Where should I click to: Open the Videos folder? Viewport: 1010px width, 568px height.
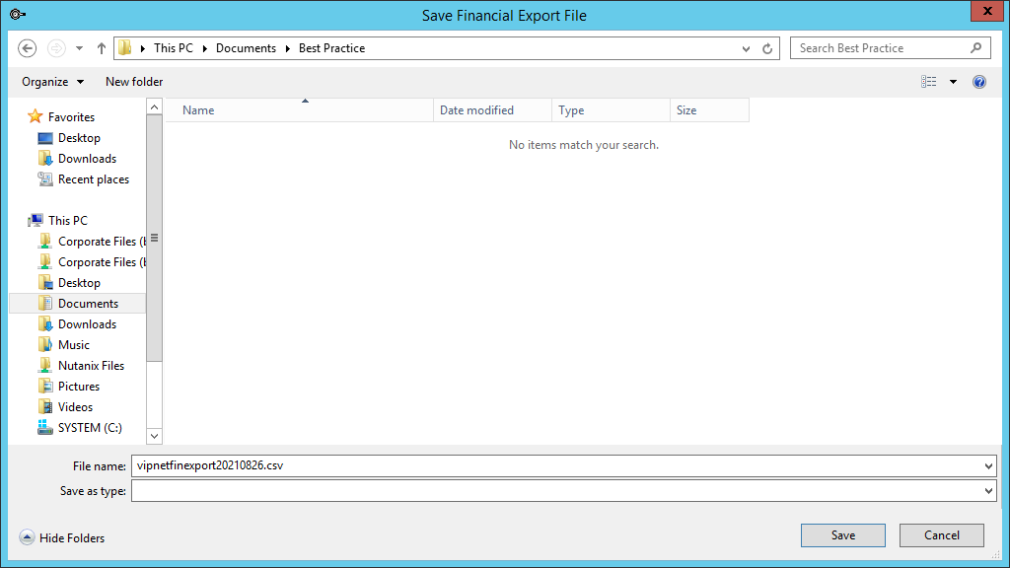click(x=75, y=406)
